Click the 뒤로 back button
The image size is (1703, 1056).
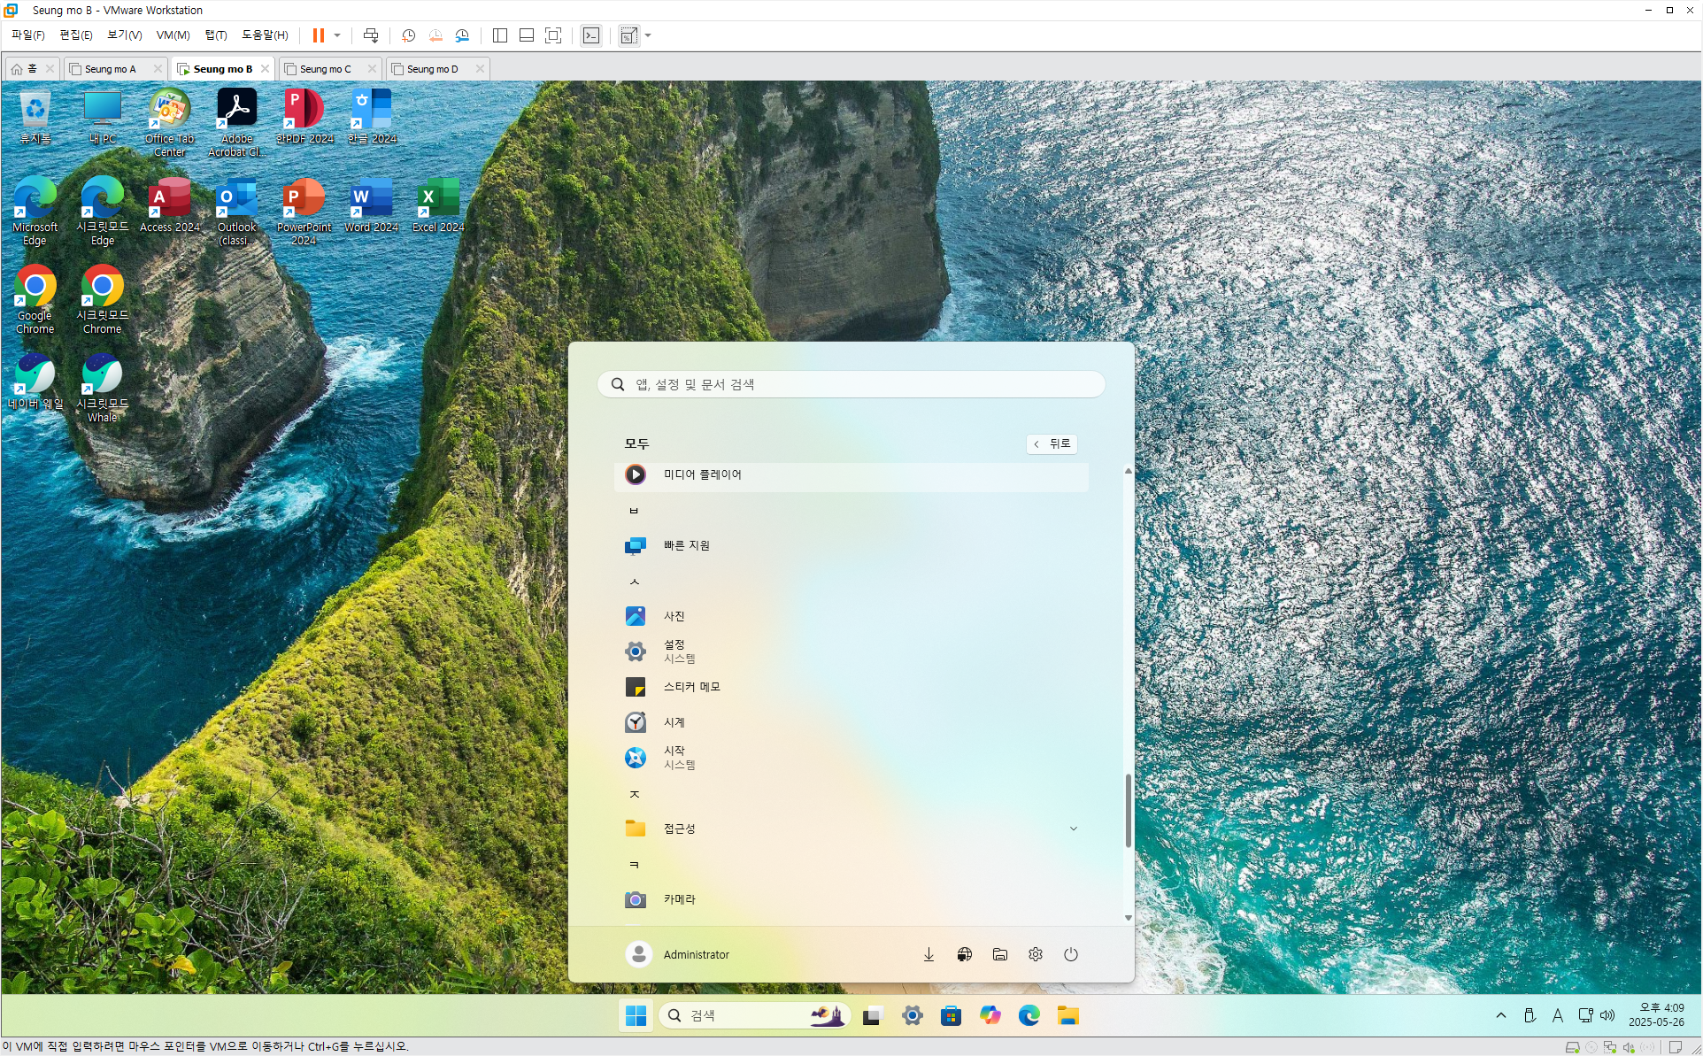pyautogui.click(x=1052, y=443)
